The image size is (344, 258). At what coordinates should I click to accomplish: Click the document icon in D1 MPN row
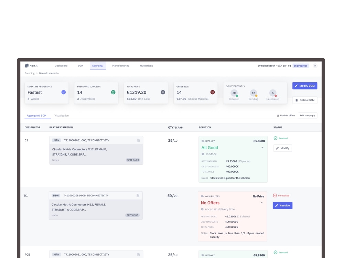tap(138, 195)
